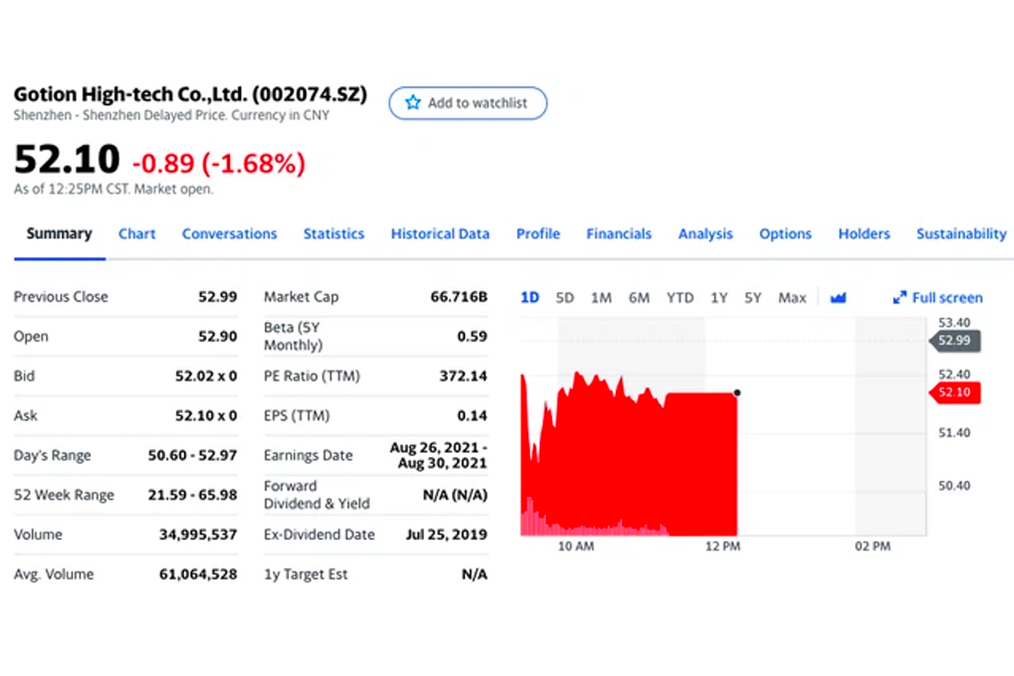This screenshot has height=676, width=1014.
Task: View the Profile tab
Action: pos(538,234)
